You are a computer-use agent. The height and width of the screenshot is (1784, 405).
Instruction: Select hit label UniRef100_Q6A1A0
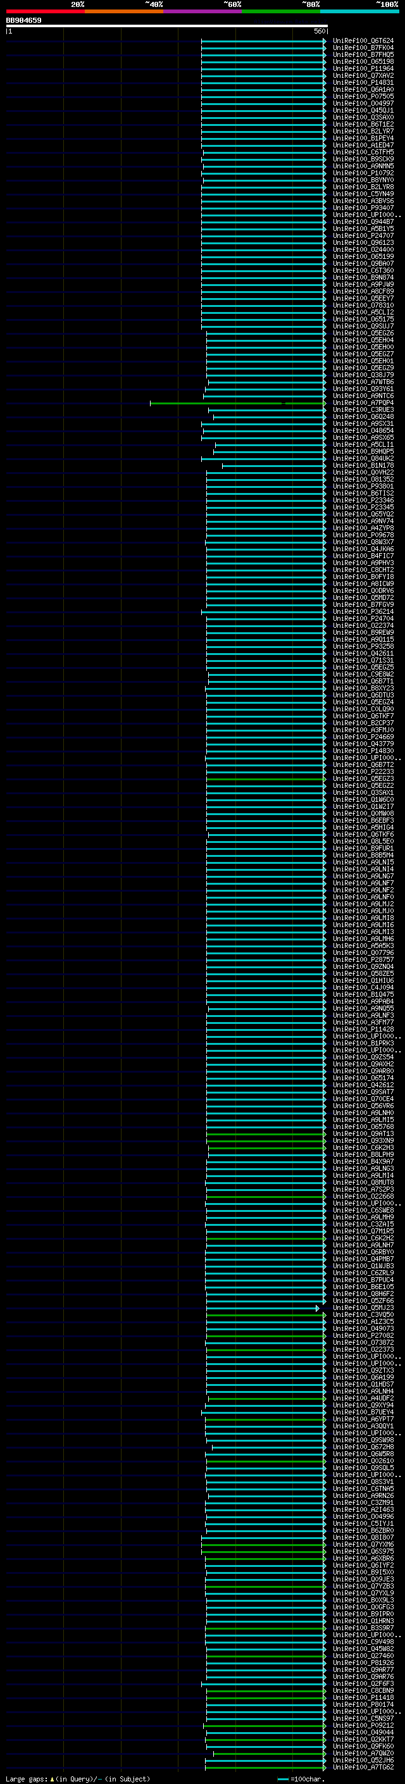[363, 89]
